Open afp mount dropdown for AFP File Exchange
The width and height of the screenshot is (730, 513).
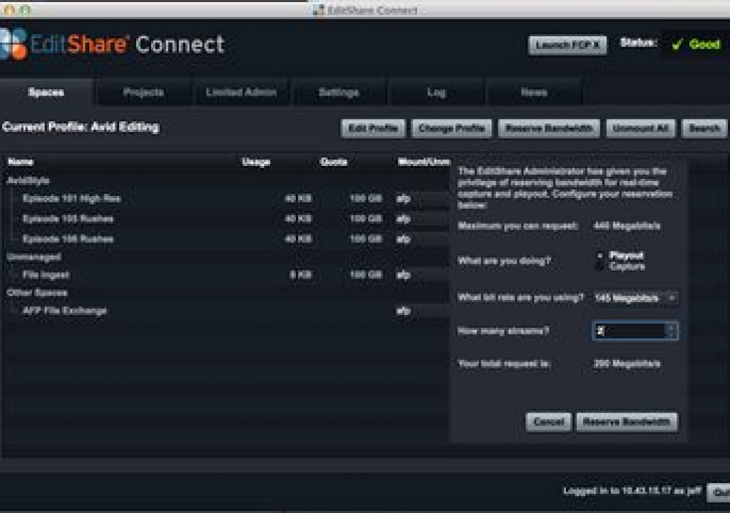point(422,311)
